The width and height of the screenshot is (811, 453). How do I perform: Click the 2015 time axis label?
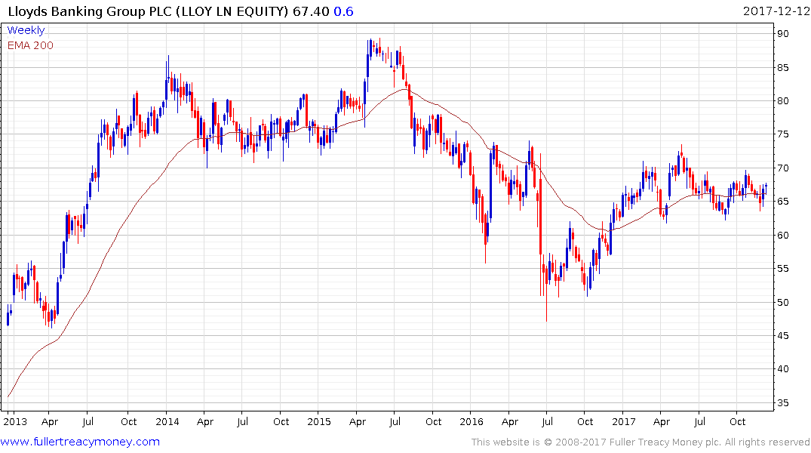click(319, 421)
